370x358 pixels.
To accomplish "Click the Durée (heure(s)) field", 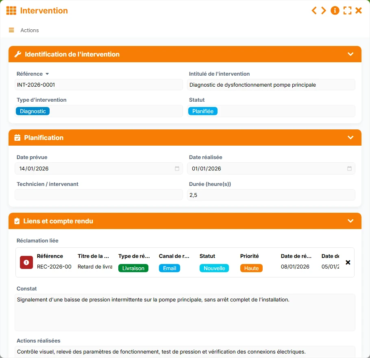I will [x=271, y=195].
